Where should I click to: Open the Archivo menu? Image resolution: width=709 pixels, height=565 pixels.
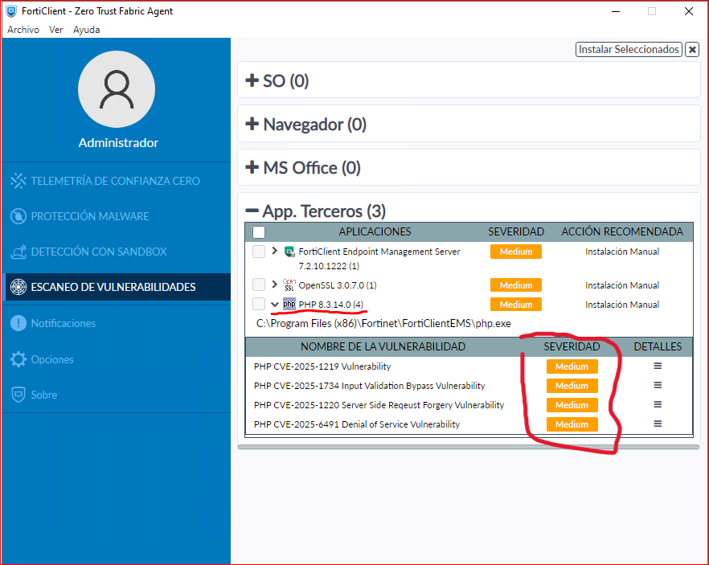(x=23, y=30)
